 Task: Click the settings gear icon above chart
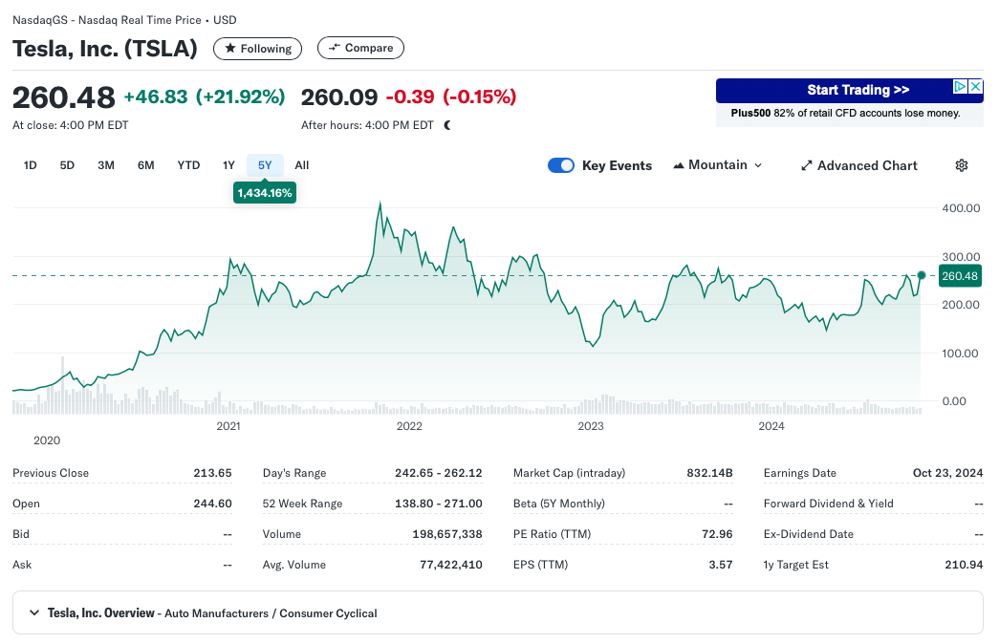(x=962, y=165)
